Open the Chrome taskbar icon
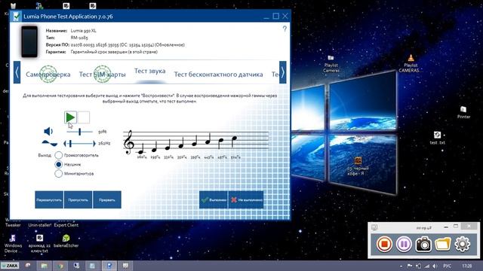The image size is (483, 271). 60,266
